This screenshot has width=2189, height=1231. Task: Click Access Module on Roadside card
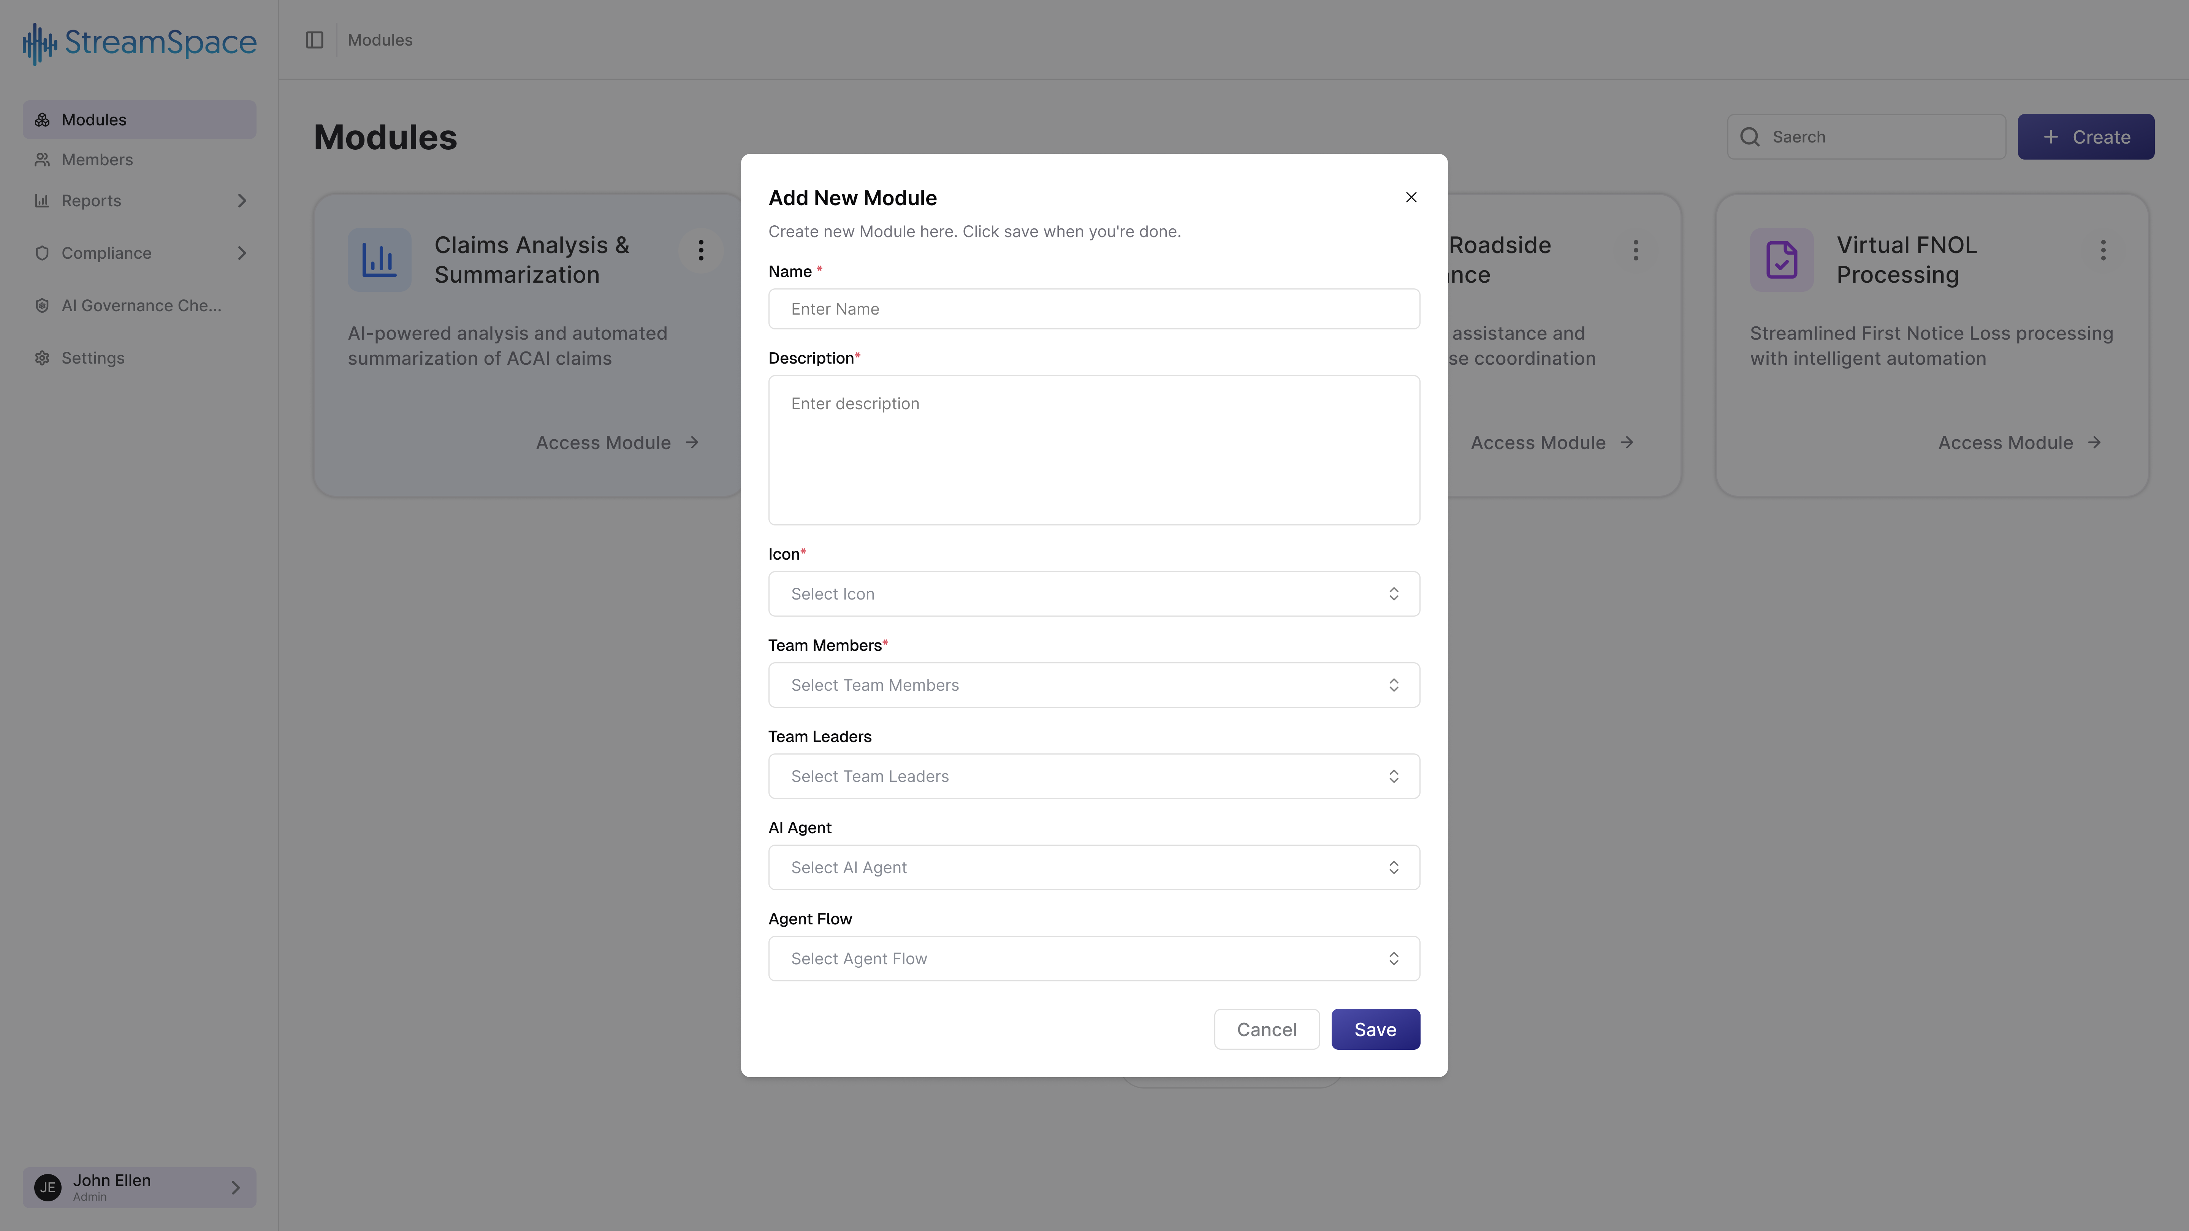coord(1552,443)
